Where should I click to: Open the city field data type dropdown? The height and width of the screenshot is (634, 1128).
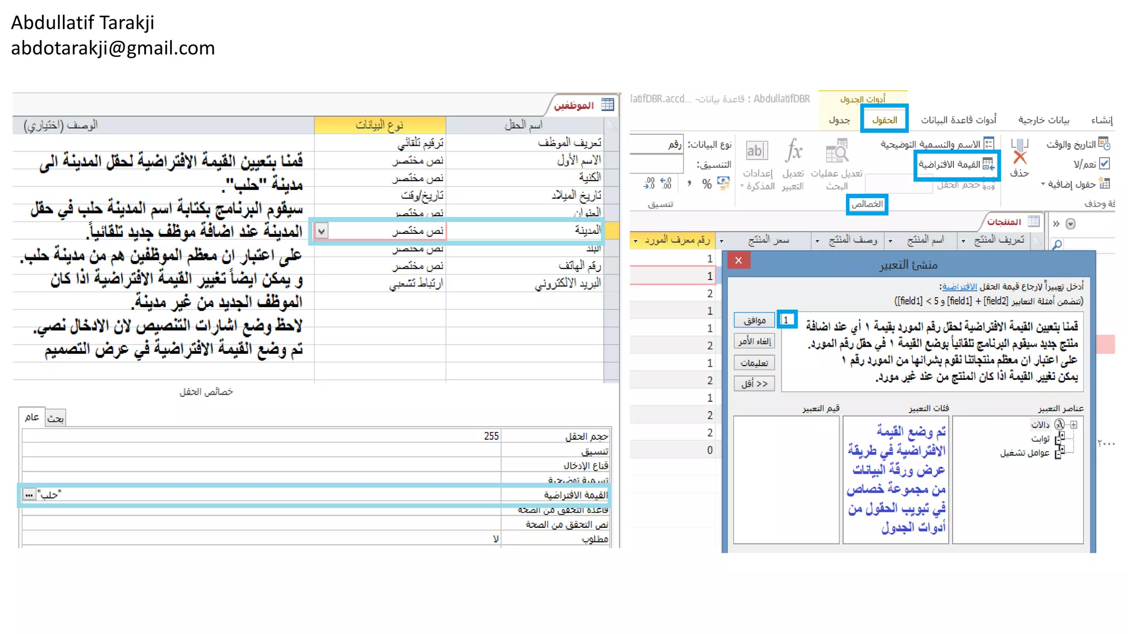point(322,231)
